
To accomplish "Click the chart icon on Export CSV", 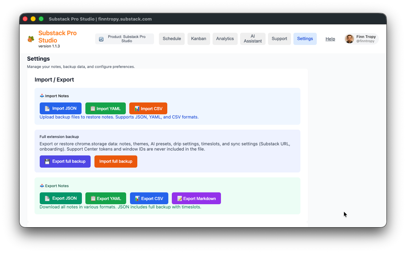I will (x=138, y=198).
